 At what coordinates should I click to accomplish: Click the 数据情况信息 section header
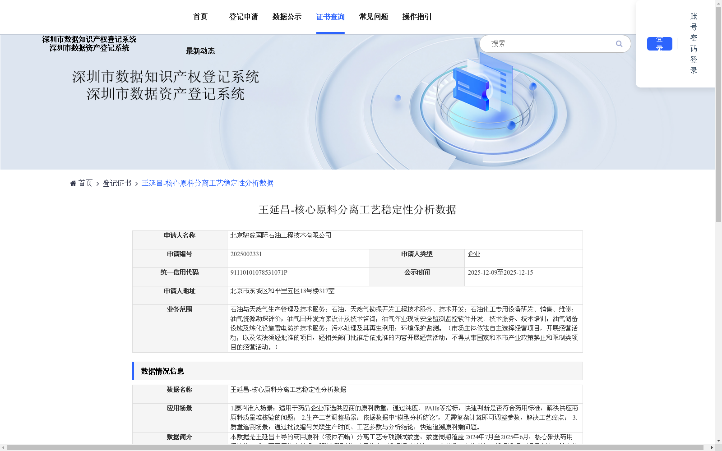coord(357,371)
